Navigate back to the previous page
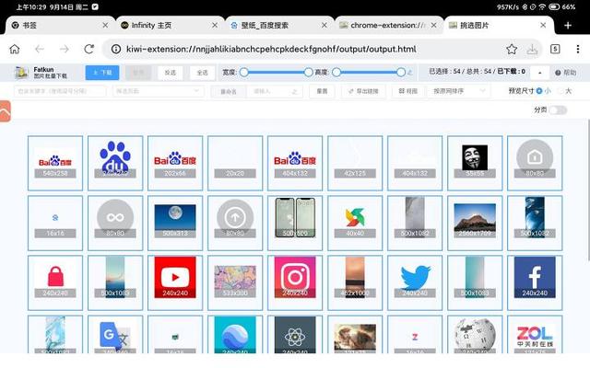 coord(40,49)
